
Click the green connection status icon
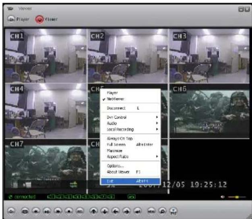10,197
